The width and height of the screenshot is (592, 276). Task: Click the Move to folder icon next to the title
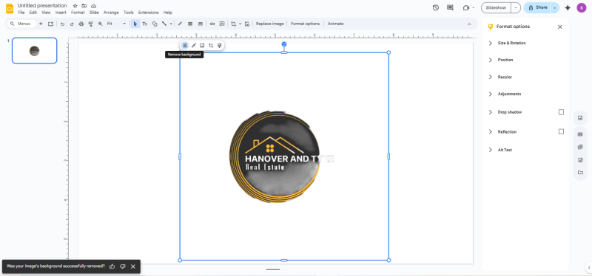84,6
